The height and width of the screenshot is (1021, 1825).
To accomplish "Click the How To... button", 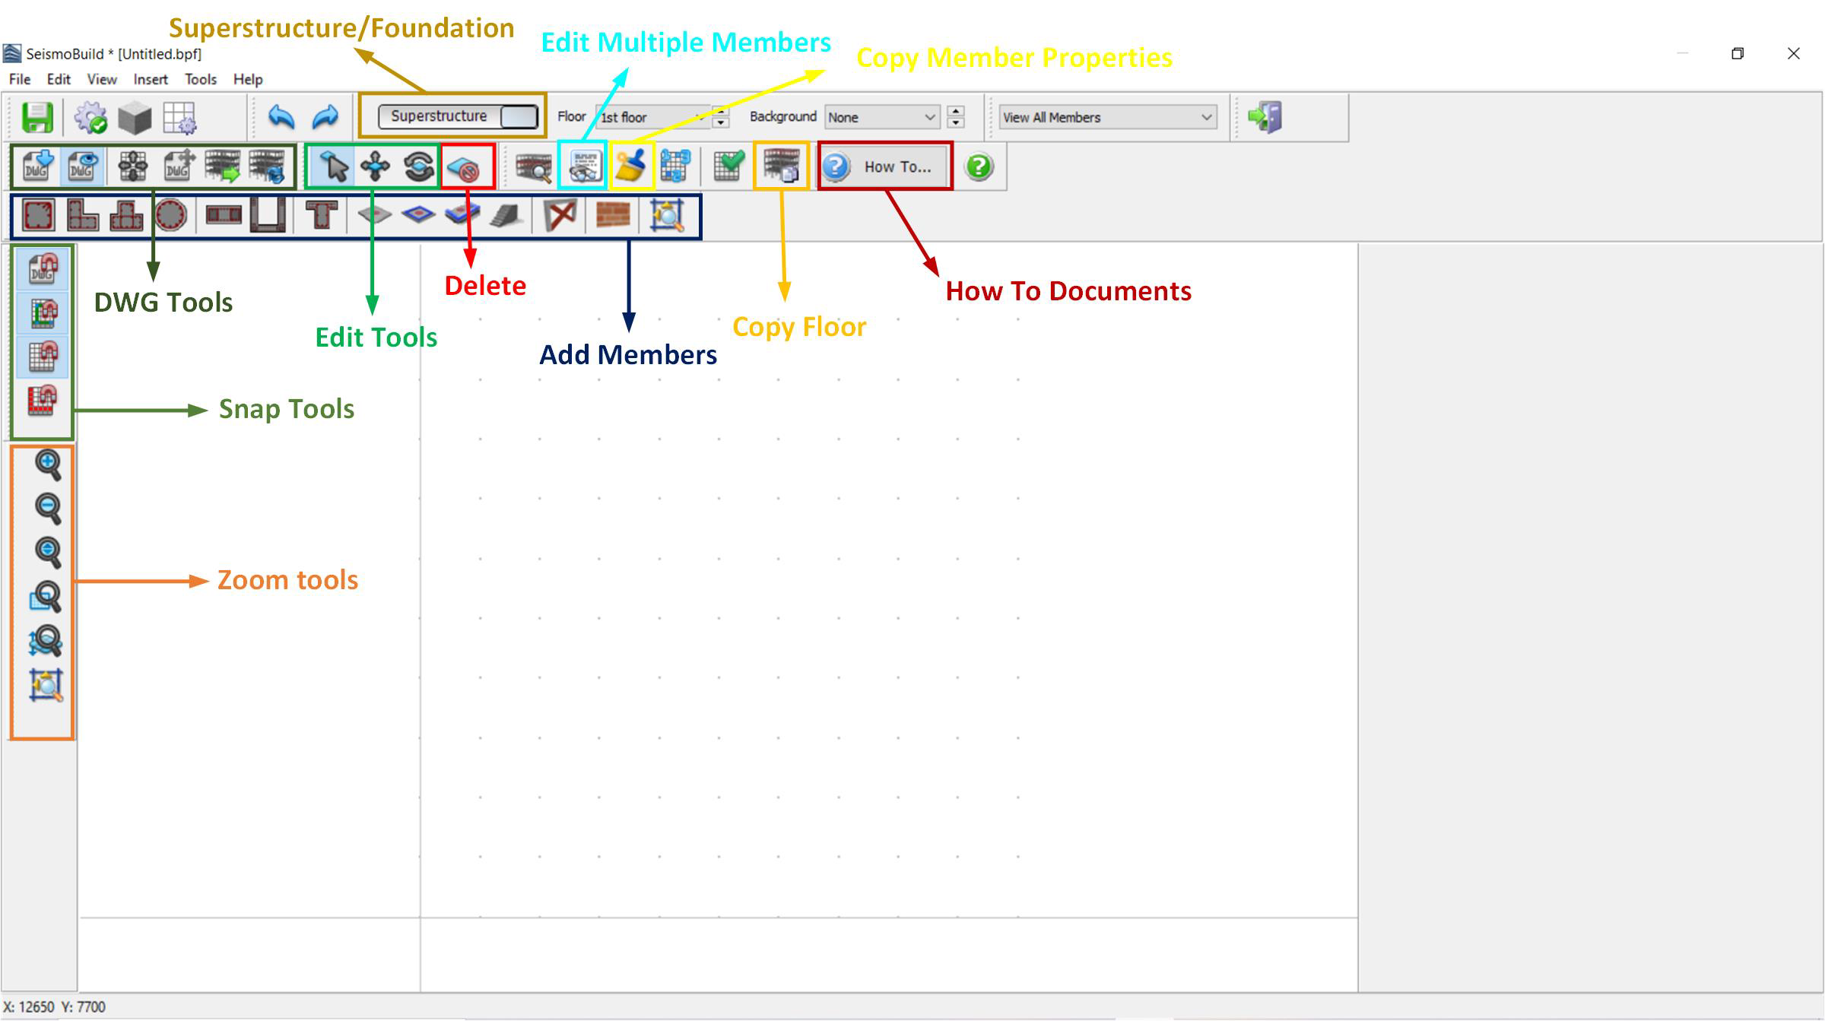I will click(x=886, y=166).
